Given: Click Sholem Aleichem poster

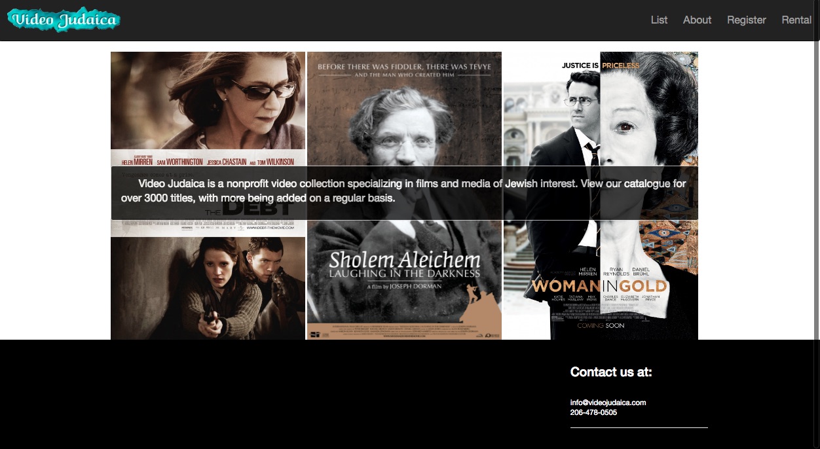Looking at the screenshot, I should 404,196.
